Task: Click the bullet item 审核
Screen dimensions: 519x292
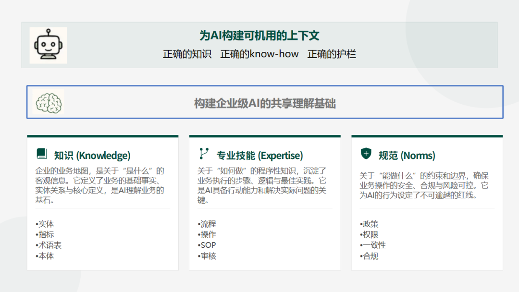Action: click(207, 256)
